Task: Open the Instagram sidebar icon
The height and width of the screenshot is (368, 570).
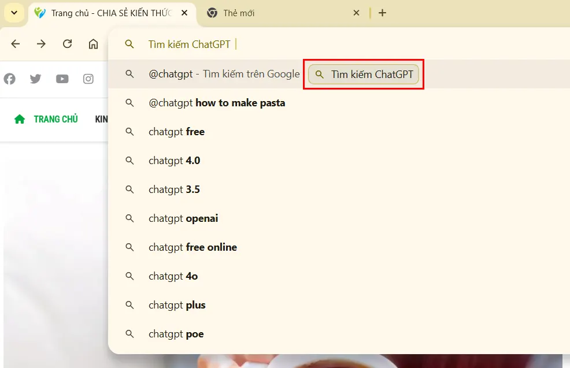Action: click(88, 79)
